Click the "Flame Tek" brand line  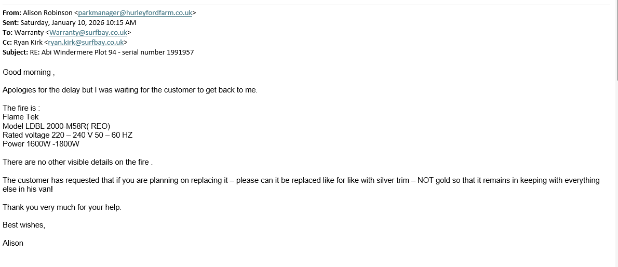21,117
